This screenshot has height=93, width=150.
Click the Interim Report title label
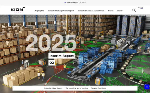(61, 56)
